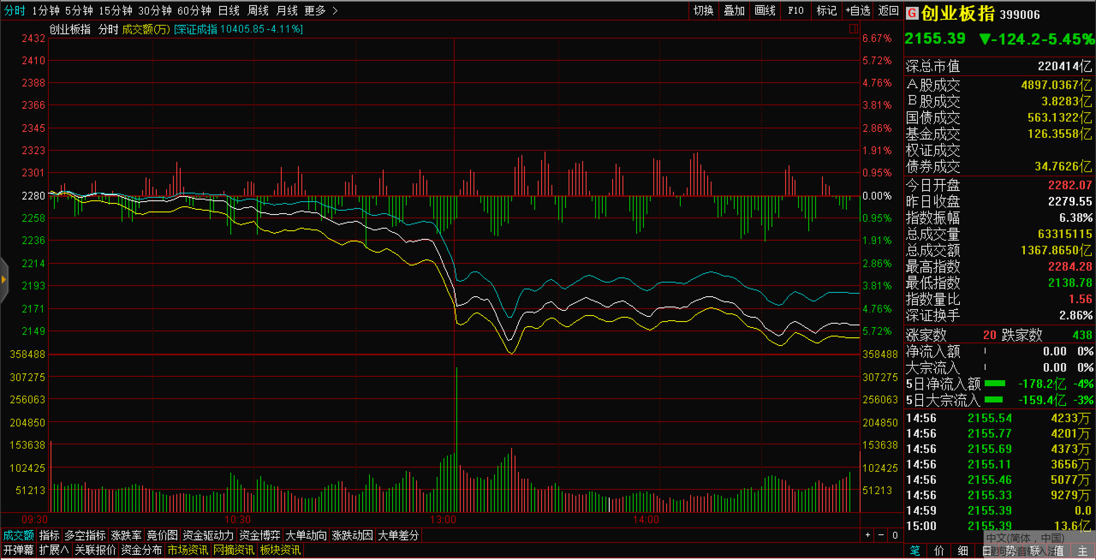Screen dimensions: 1096x560
Task: Open F10 company information
Action: 795,10
